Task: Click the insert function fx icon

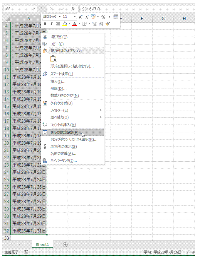Action: tap(73, 9)
